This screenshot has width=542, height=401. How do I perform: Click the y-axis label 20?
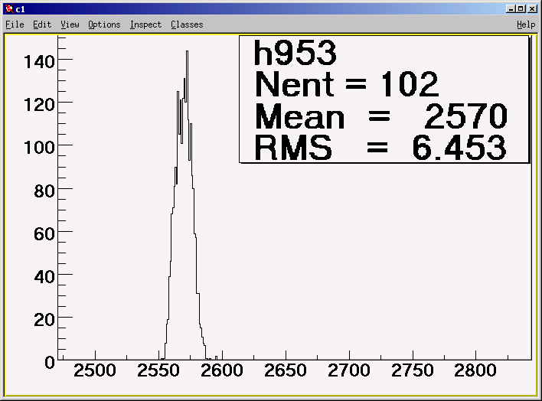44,320
